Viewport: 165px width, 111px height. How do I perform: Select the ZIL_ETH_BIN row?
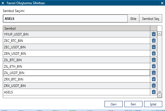click(x=76, y=66)
